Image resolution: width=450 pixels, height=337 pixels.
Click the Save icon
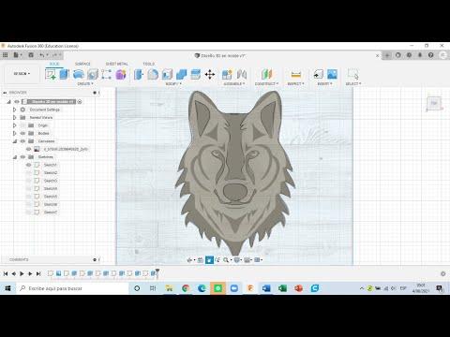tap(31, 55)
